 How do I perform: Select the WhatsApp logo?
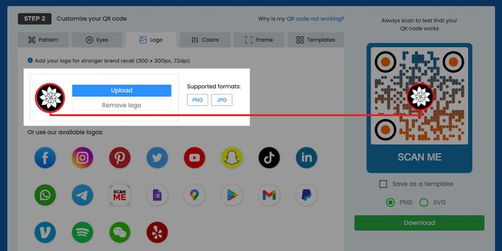click(45, 195)
